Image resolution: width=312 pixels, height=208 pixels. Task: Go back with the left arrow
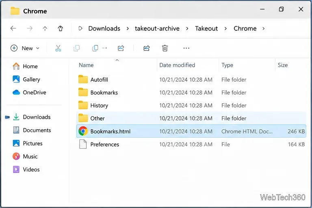tap(13, 28)
